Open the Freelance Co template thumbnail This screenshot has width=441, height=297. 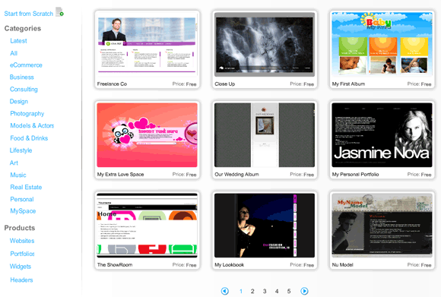pos(147,44)
